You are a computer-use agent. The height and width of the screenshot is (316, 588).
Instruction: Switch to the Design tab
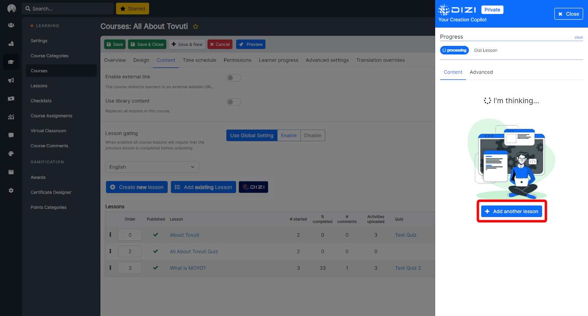(141, 60)
